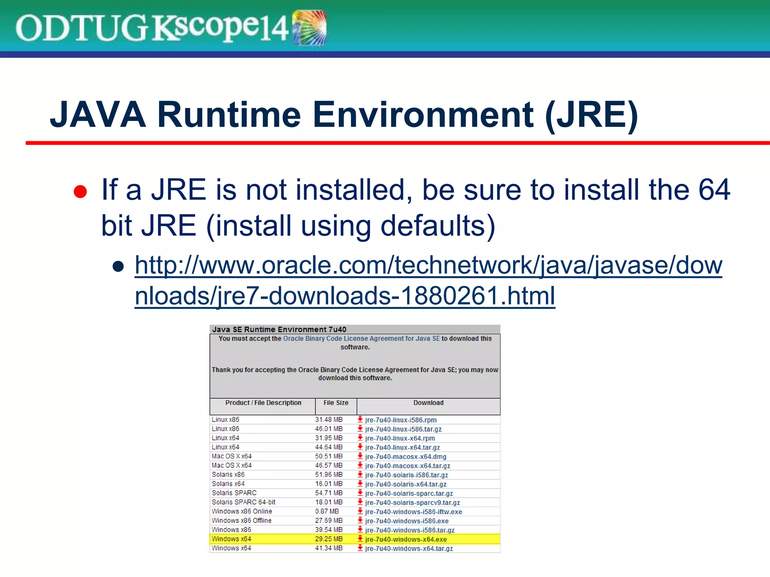Viewport: 770px width, 577px height.
Task: Download jre-7u40-linux-i586.tar.gz file link
Action: coord(403,429)
